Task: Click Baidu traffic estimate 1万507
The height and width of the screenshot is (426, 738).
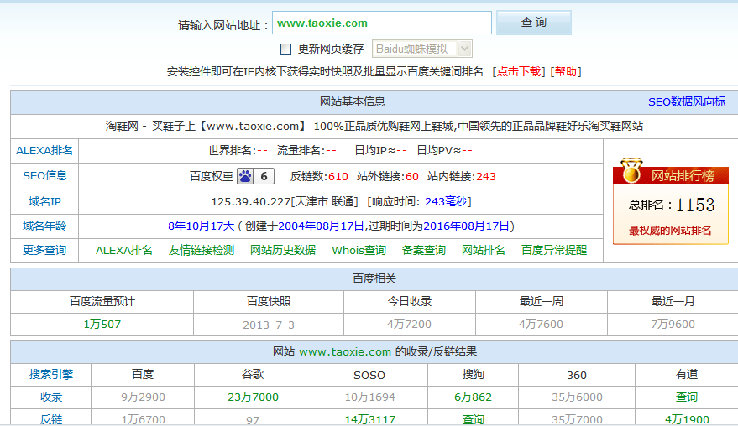Action: (x=102, y=324)
